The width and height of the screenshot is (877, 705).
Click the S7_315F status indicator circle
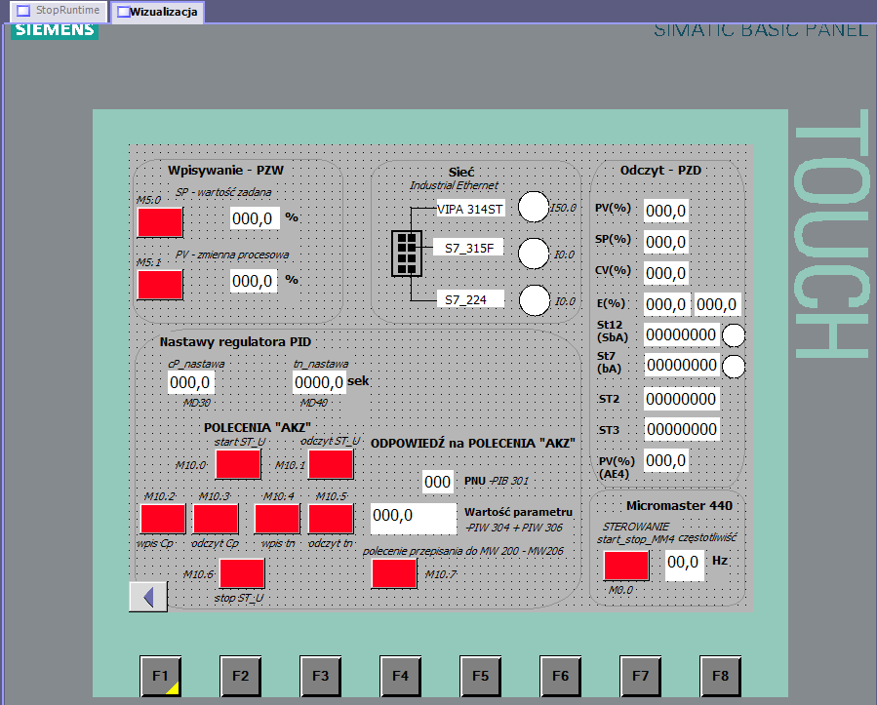click(534, 254)
